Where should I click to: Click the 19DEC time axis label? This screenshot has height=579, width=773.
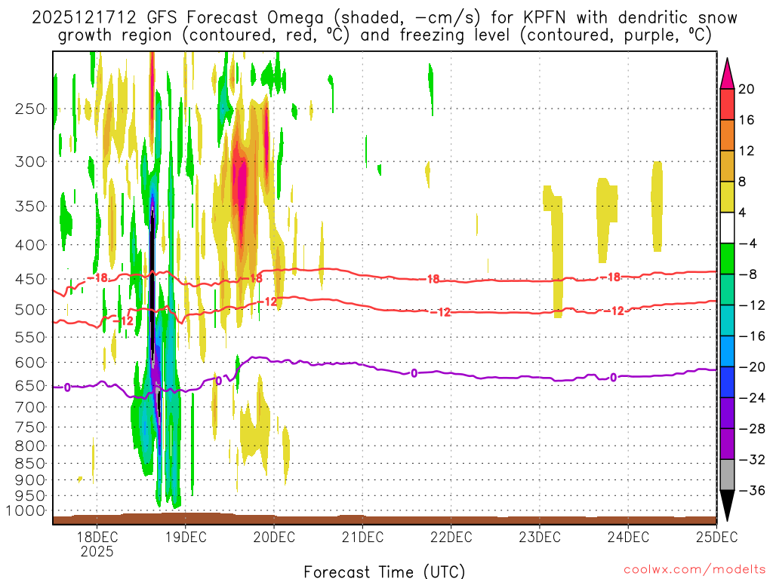point(186,537)
